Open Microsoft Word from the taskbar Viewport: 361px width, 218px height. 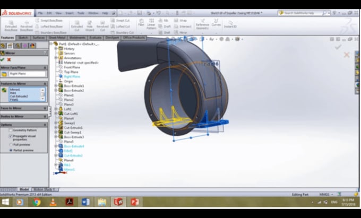85,202
